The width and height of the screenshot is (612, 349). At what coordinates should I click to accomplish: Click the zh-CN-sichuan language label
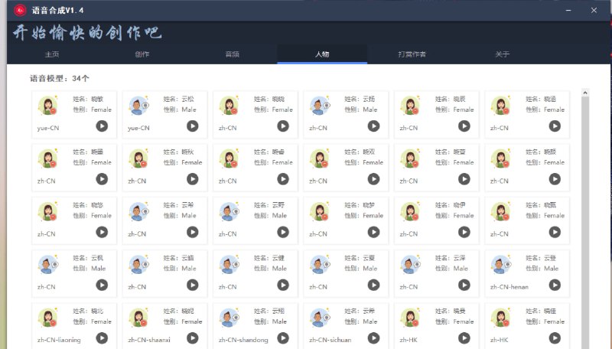click(x=330, y=340)
